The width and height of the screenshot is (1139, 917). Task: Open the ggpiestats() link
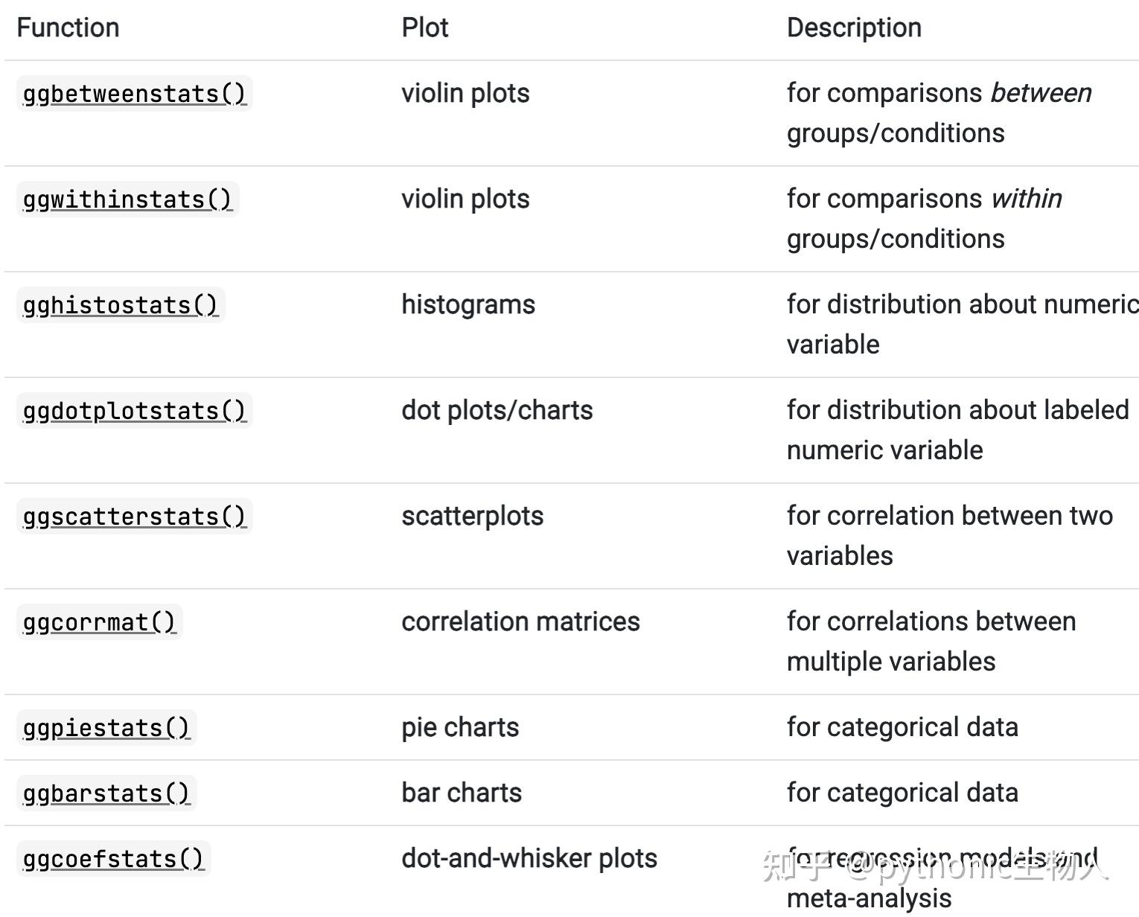106,728
